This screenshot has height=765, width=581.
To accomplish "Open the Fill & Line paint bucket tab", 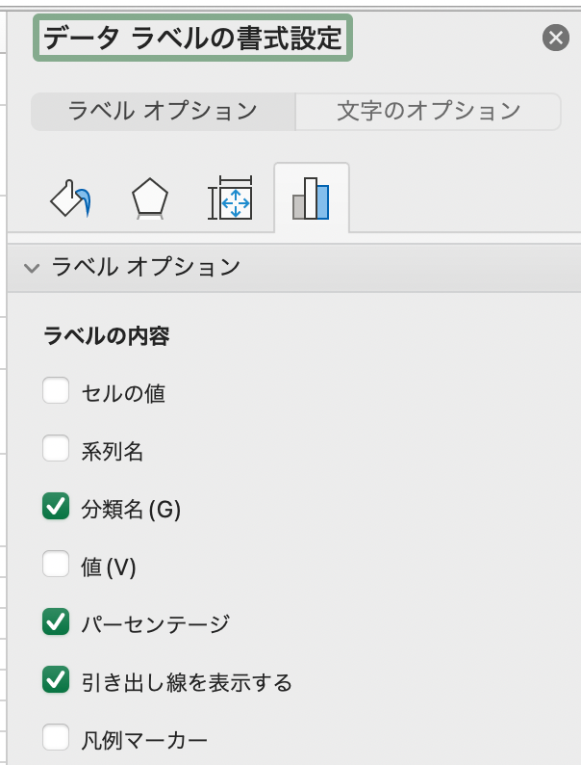I will pos(69,199).
